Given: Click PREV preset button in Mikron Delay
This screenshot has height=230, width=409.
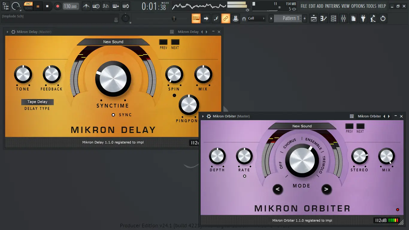Looking at the screenshot, I should 163,42.
